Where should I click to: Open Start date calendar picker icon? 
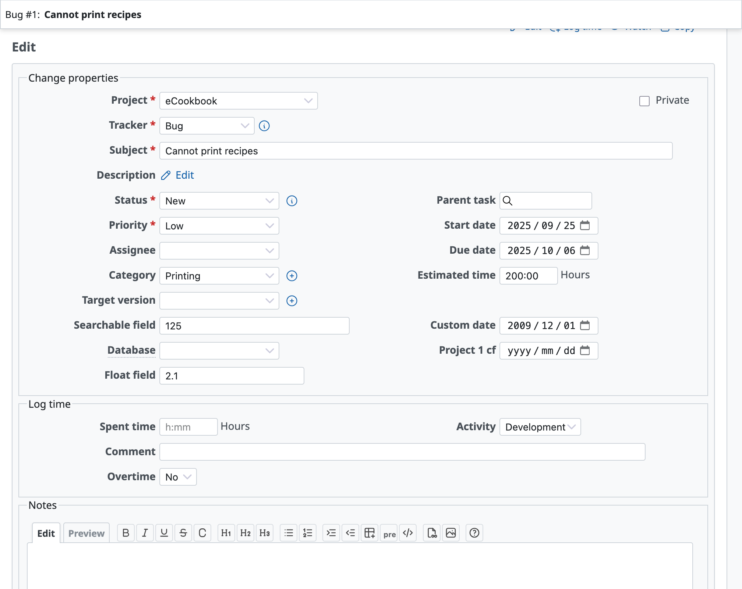click(x=585, y=225)
